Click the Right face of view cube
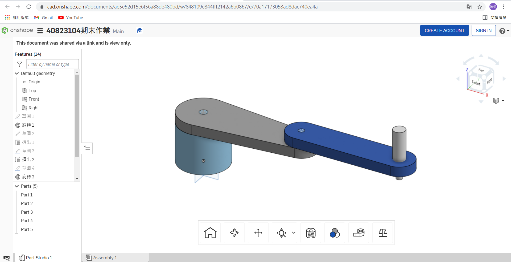This screenshot has width=511, height=262. click(x=489, y=81)
